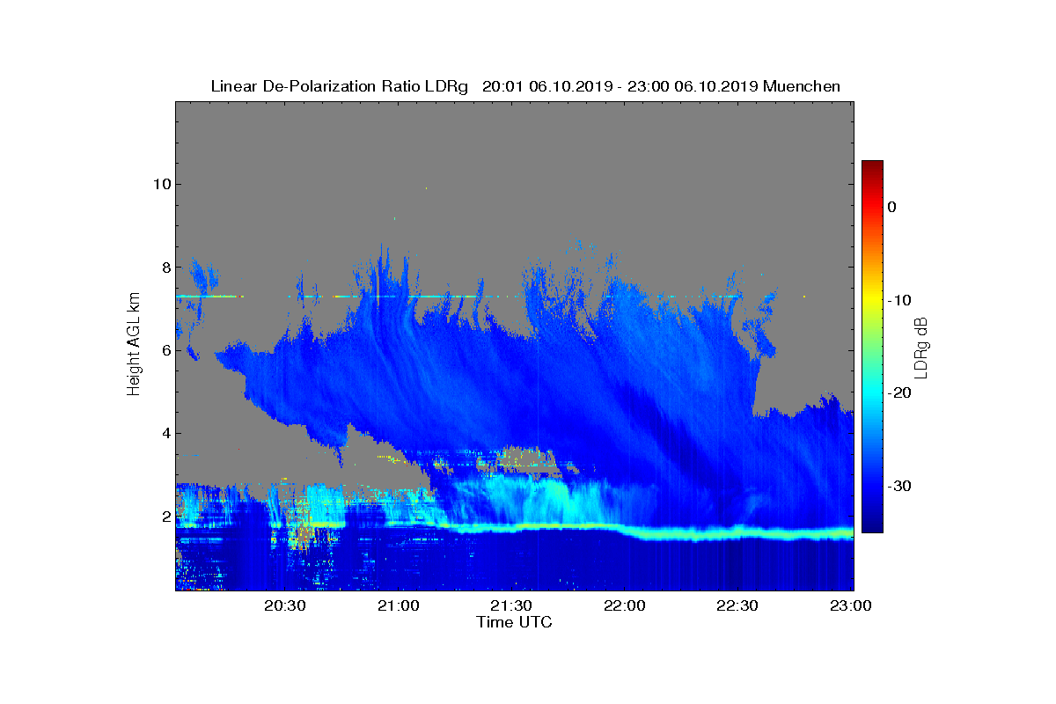Click the colorbar tick label -30
The width and height of the screenshot is (1056, 704).
(898, 487)
